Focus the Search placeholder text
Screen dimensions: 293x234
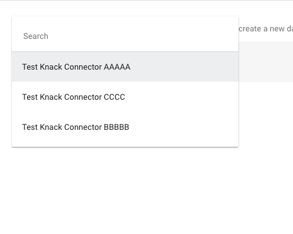pyautogui.click(x=36, y=36)
